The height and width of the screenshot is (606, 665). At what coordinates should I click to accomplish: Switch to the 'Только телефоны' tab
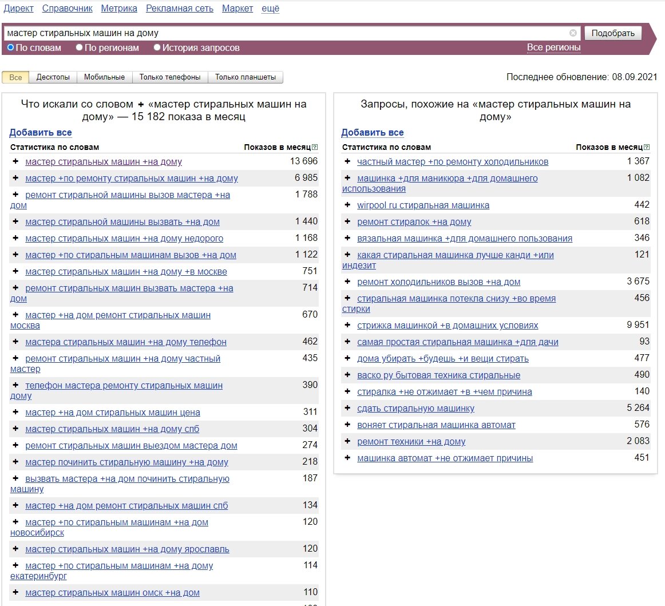(170, 77)
